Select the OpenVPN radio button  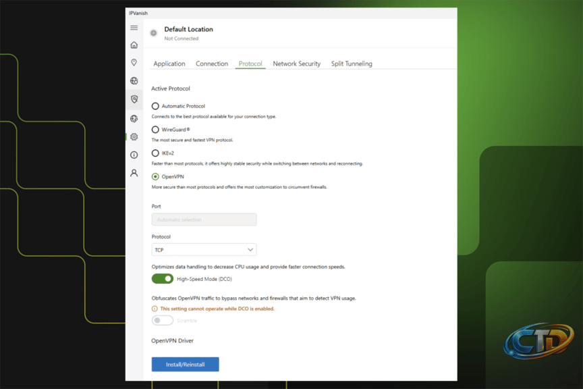[155, 176]
